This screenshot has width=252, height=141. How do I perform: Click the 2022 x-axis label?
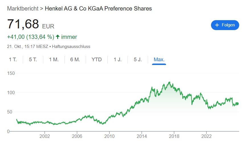point(207,136)
